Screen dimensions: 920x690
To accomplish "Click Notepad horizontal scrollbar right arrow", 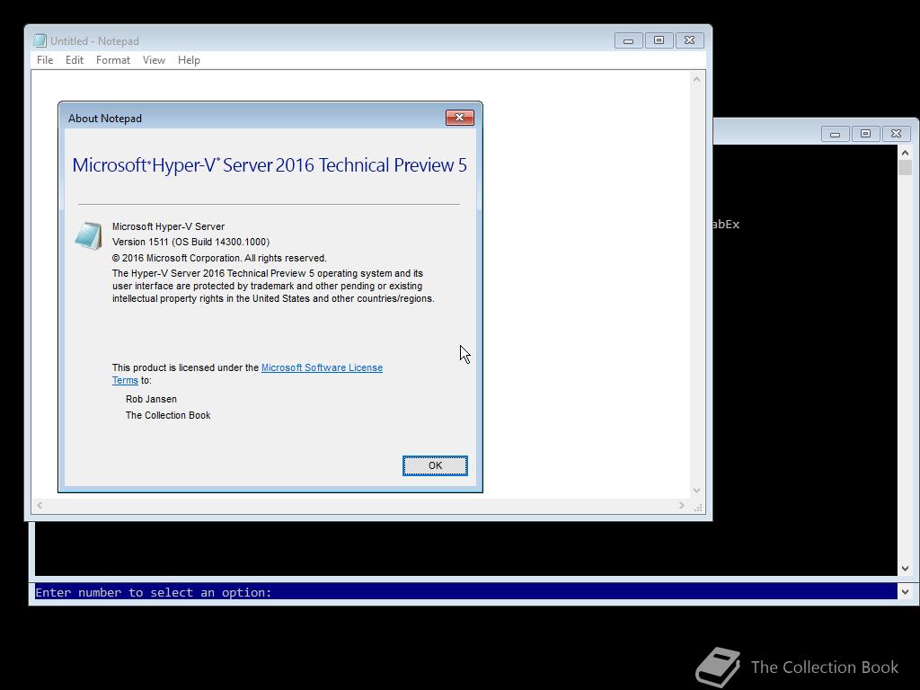I will tap(681, 505).
